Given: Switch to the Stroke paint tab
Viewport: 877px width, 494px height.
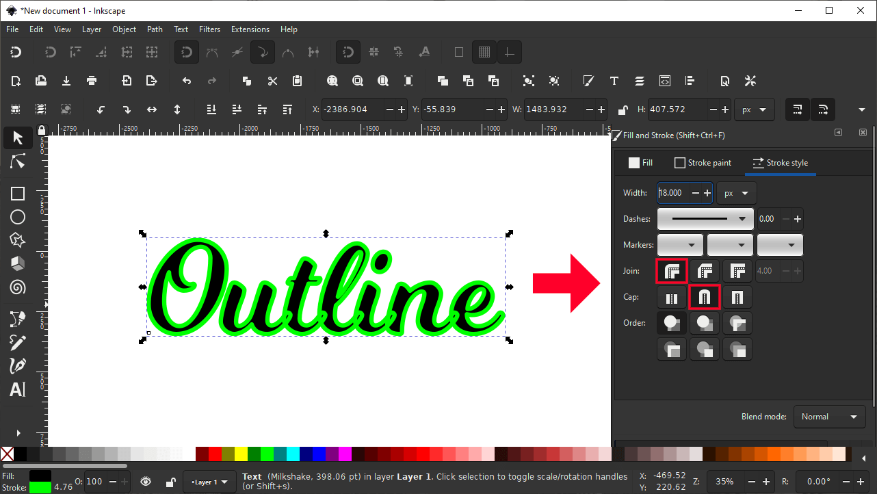Looking at the screenshot, I should (703, 163).
